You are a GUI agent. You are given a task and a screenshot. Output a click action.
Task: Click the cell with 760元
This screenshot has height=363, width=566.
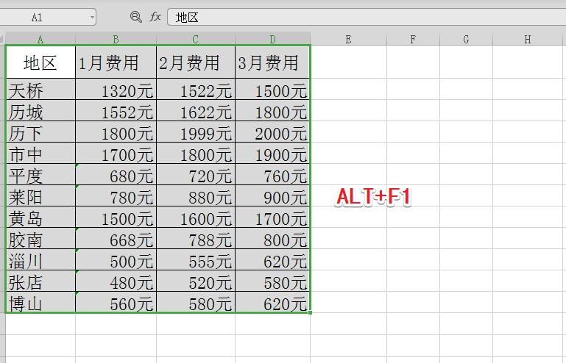tap(272, 174)
